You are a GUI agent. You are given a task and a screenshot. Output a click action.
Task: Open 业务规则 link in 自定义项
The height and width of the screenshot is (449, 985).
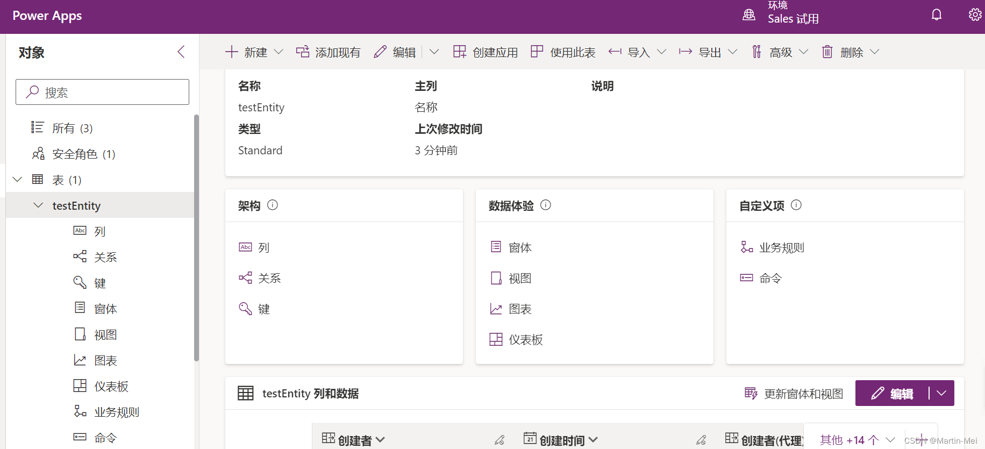[x=782, y=247]
